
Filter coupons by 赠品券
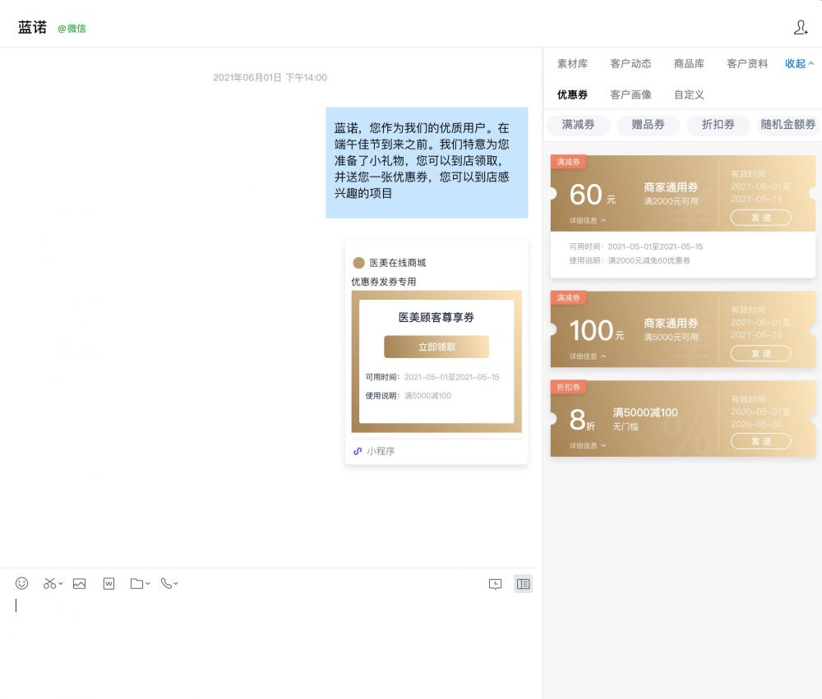point(648,125)
